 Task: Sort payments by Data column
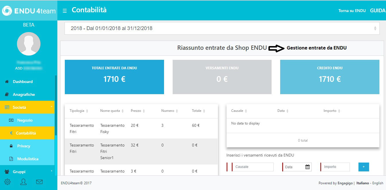pyautogui.click(x=283, y=111)
